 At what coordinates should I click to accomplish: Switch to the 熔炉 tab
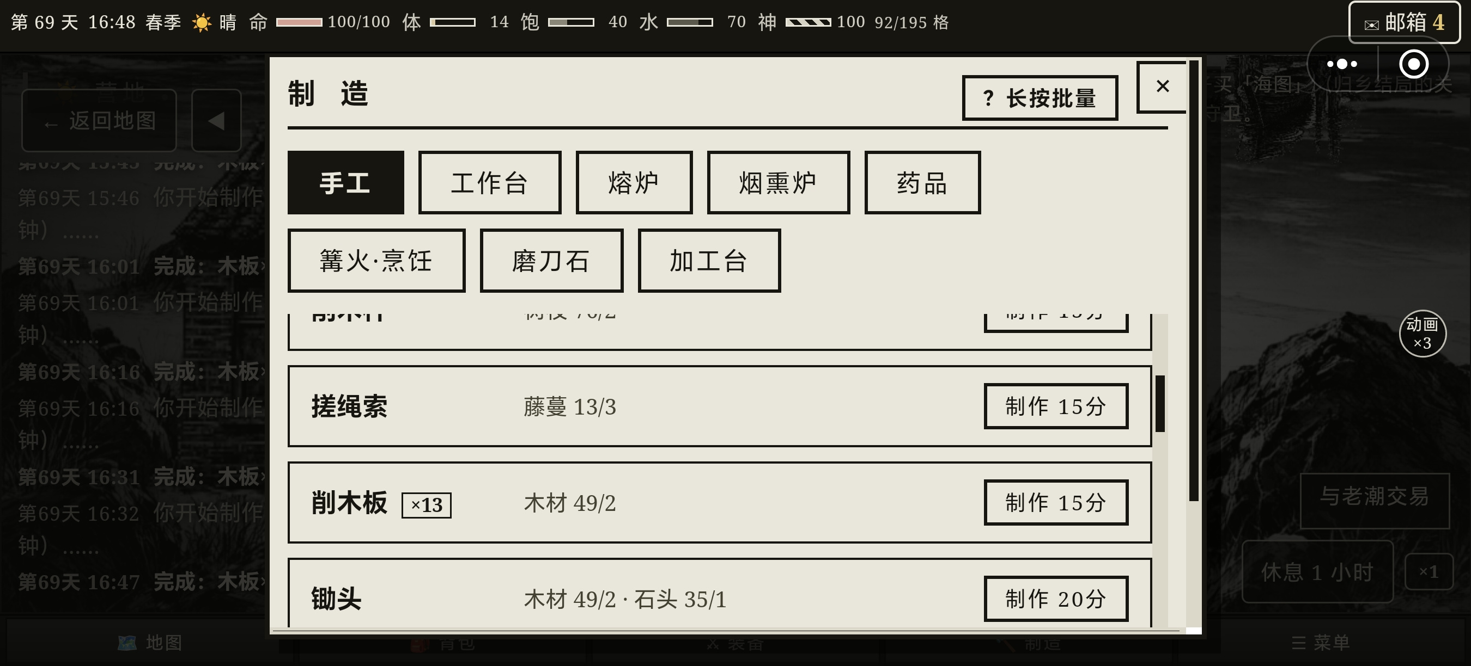pyautogui.click(x=634, y=182)
